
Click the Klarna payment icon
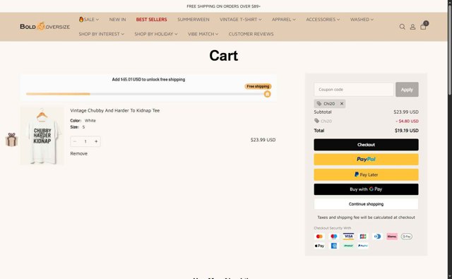392,237
